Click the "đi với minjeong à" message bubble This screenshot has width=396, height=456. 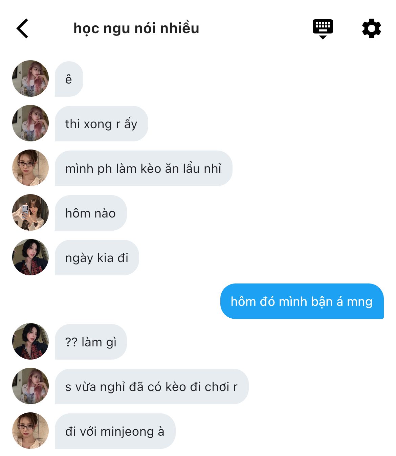[x=115, y=431]
